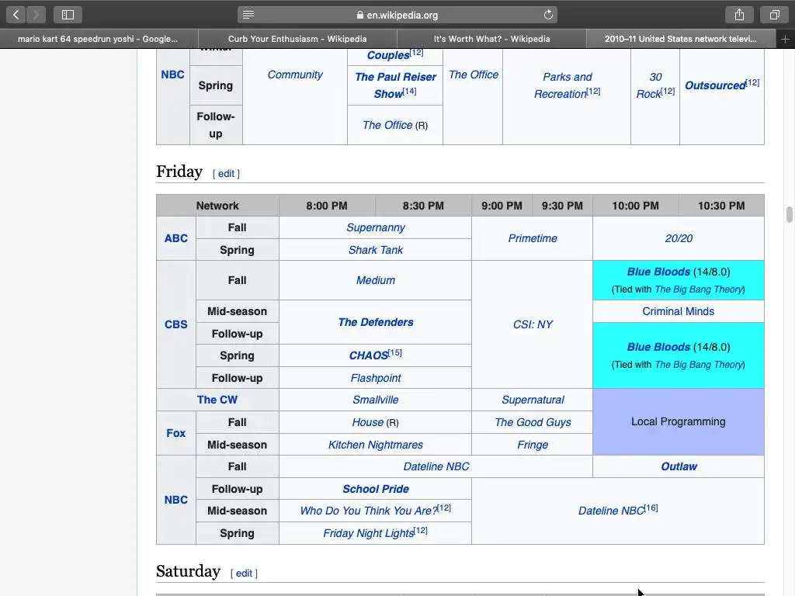Switch to Curb Your Enthusiasm tab
Image resolution: width=795 pixels, height=596 pixels.
(297, 39)
